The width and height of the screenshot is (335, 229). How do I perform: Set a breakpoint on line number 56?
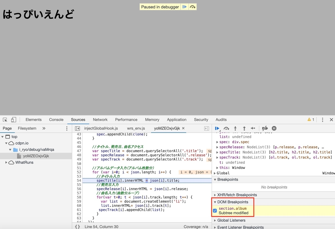pos(79,189)
